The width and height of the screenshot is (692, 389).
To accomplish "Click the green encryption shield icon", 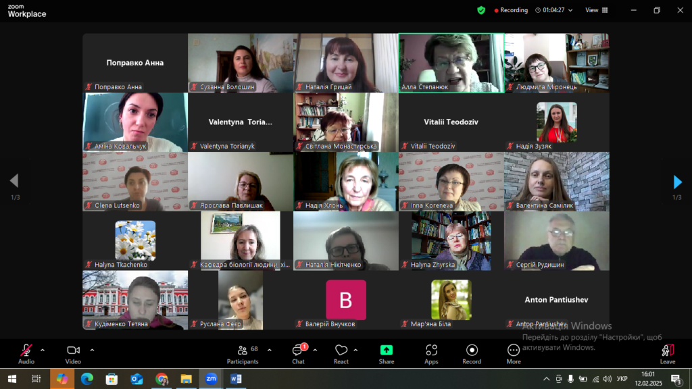I will coord(481,10).
